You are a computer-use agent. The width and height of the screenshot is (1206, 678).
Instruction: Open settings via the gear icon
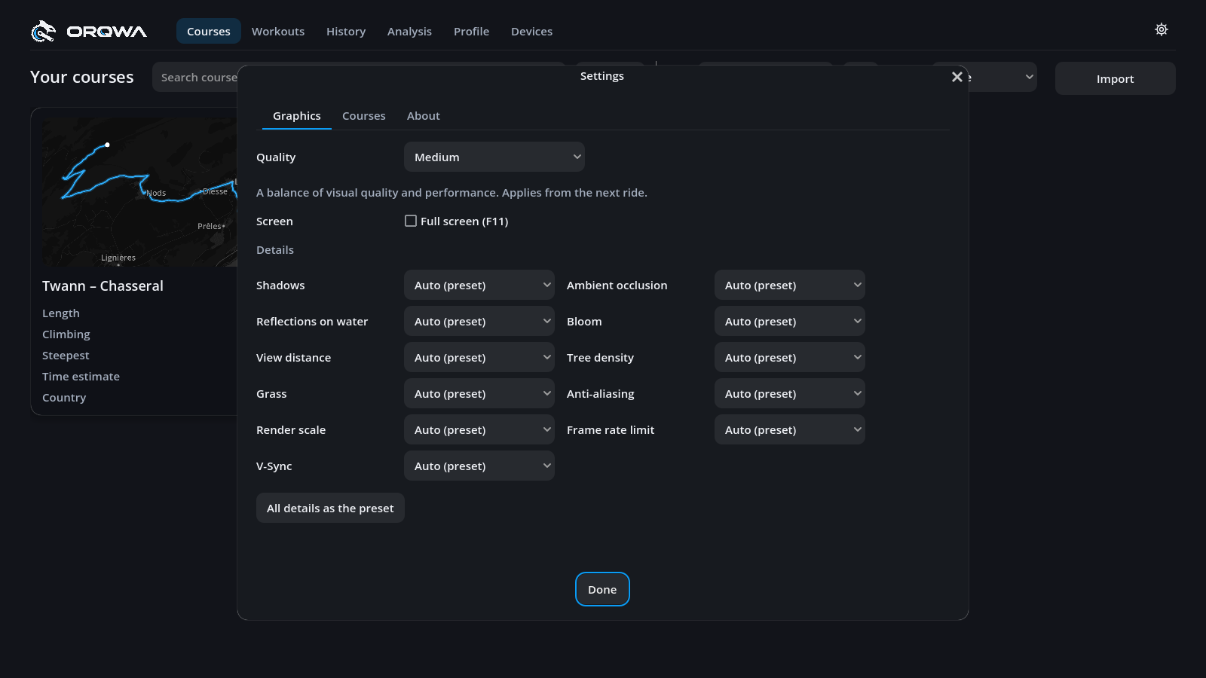[x=1162, y=29]
